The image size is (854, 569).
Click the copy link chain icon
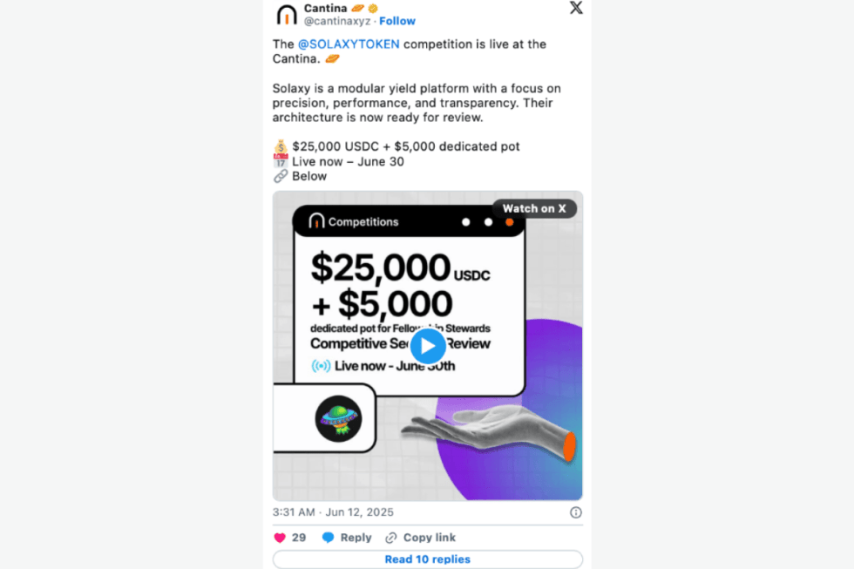pos(391,538)
